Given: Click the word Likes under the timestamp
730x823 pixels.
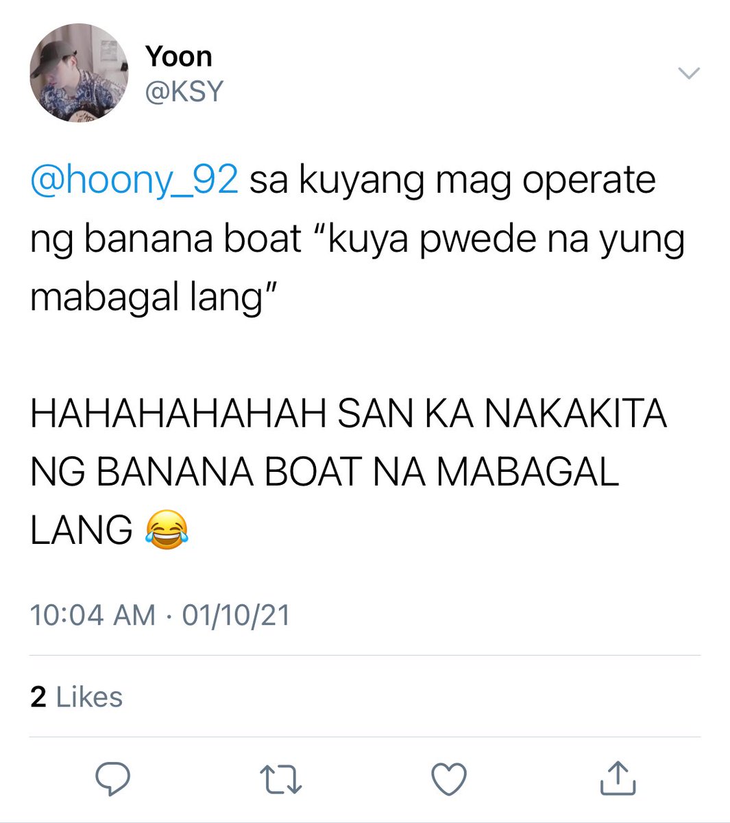Looking at the screenshot, I should (89, 697).
